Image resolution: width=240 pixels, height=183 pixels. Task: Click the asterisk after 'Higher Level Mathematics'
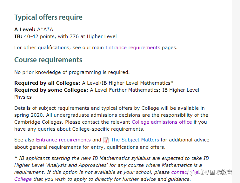tap(172, 82)
